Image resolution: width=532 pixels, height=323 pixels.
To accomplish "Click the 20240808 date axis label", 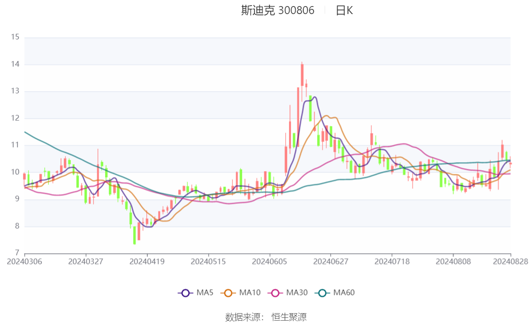I will [x=453, y=262].
